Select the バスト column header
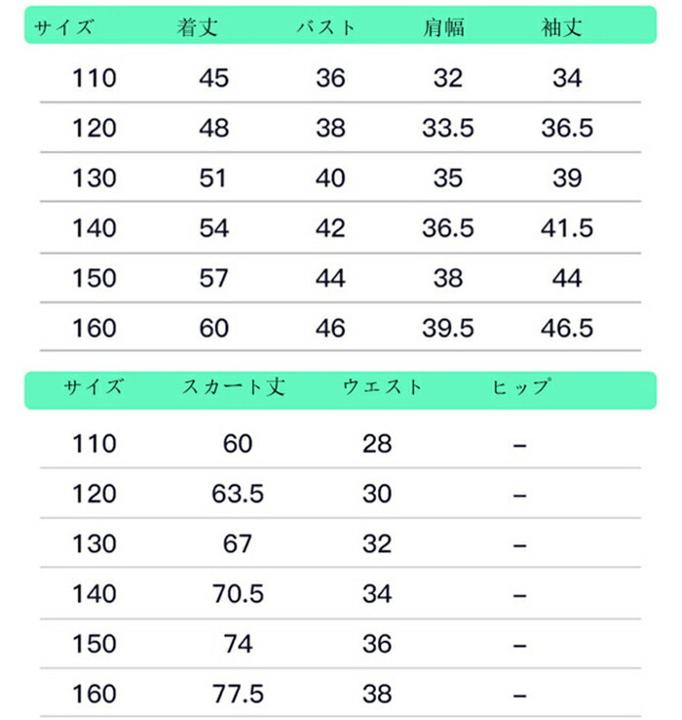Viewport: 682px width, 720px height. (326, 27)
